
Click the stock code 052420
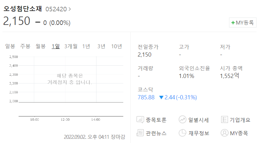pos(56,9)
